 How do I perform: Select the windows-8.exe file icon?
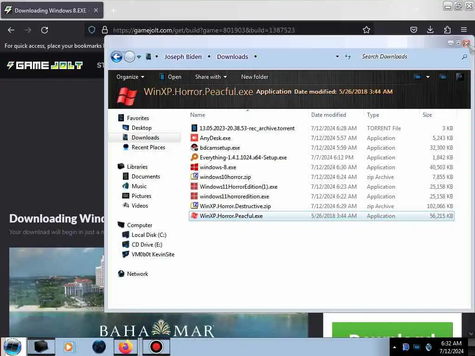194,167
